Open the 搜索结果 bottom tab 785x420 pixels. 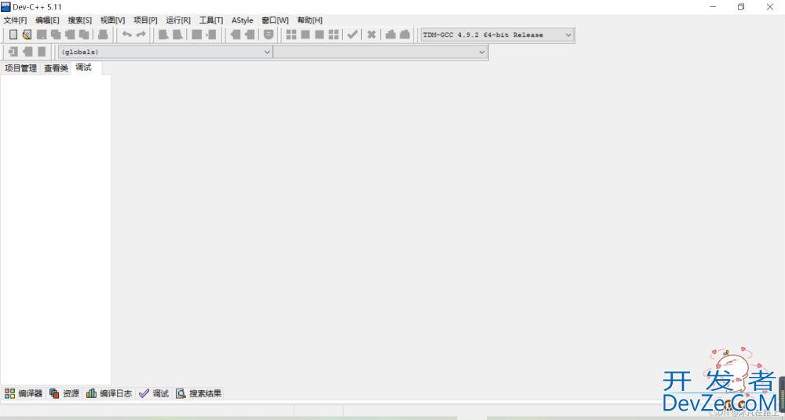point(199,393)
